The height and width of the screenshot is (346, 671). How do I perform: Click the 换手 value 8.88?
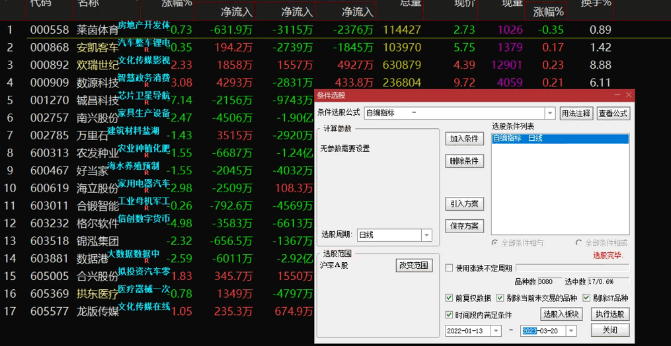click(x=600, y=65)
